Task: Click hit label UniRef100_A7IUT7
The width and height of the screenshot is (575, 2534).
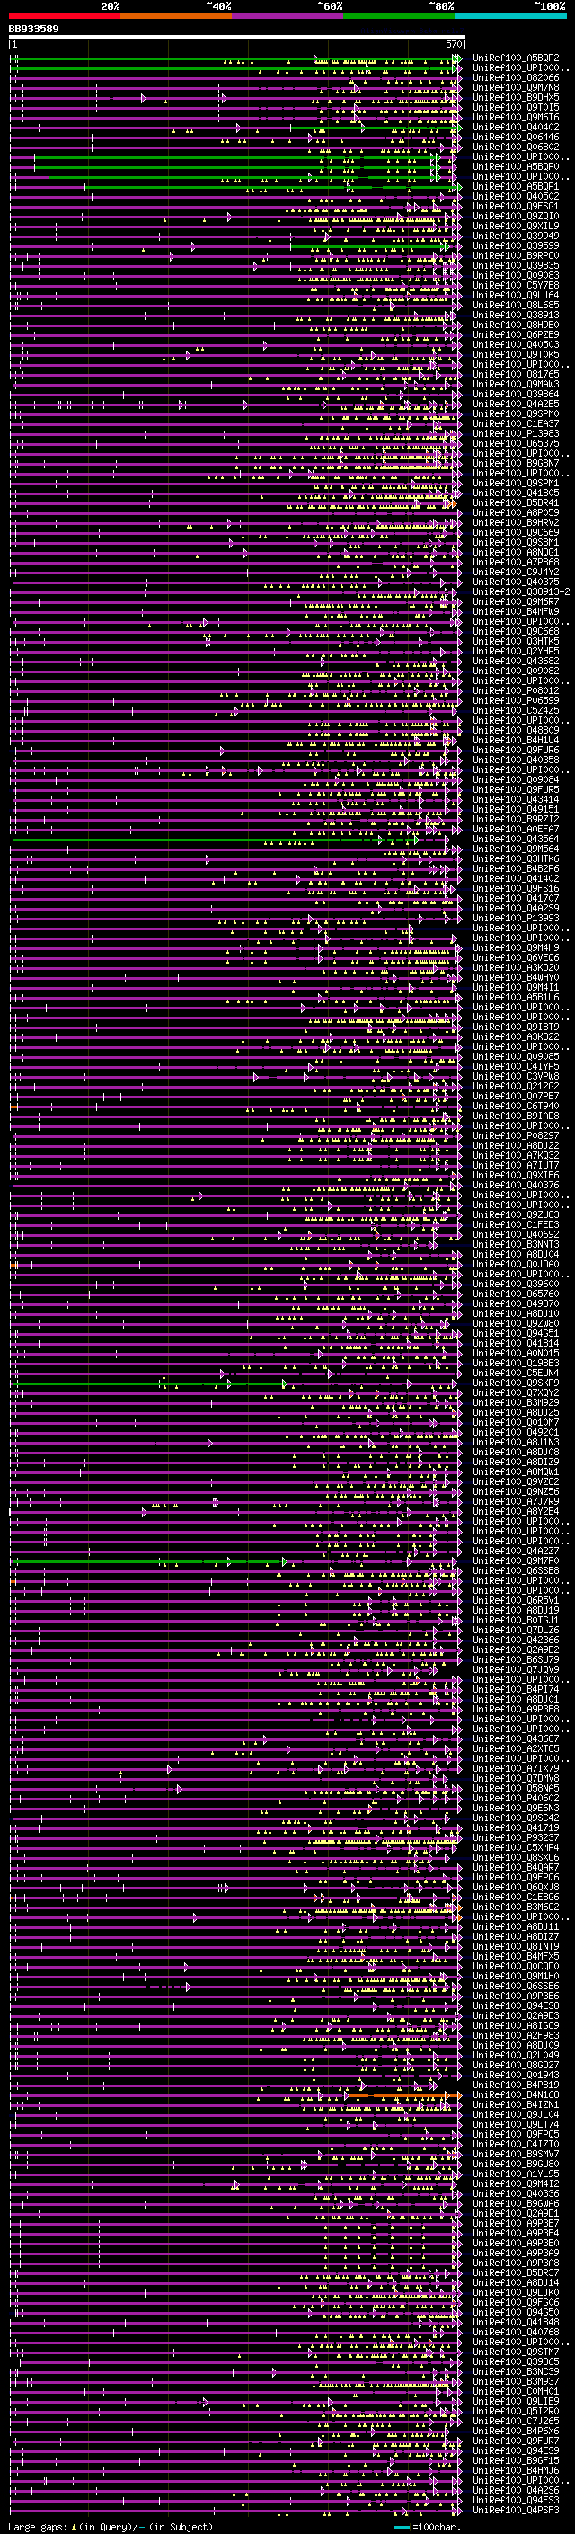Action: click(516, 1166)
